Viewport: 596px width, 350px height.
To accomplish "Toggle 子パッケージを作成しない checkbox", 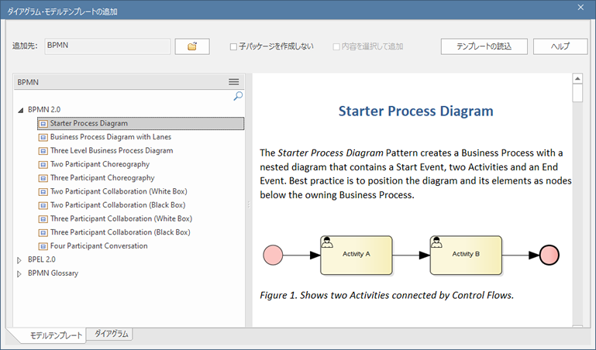I will [233, 46].
